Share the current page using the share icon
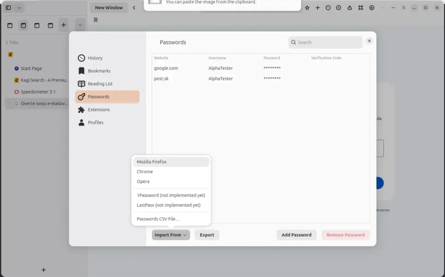The height and width of the screenshot is (277, 445). pyautogui.click(x=349, y=7)
